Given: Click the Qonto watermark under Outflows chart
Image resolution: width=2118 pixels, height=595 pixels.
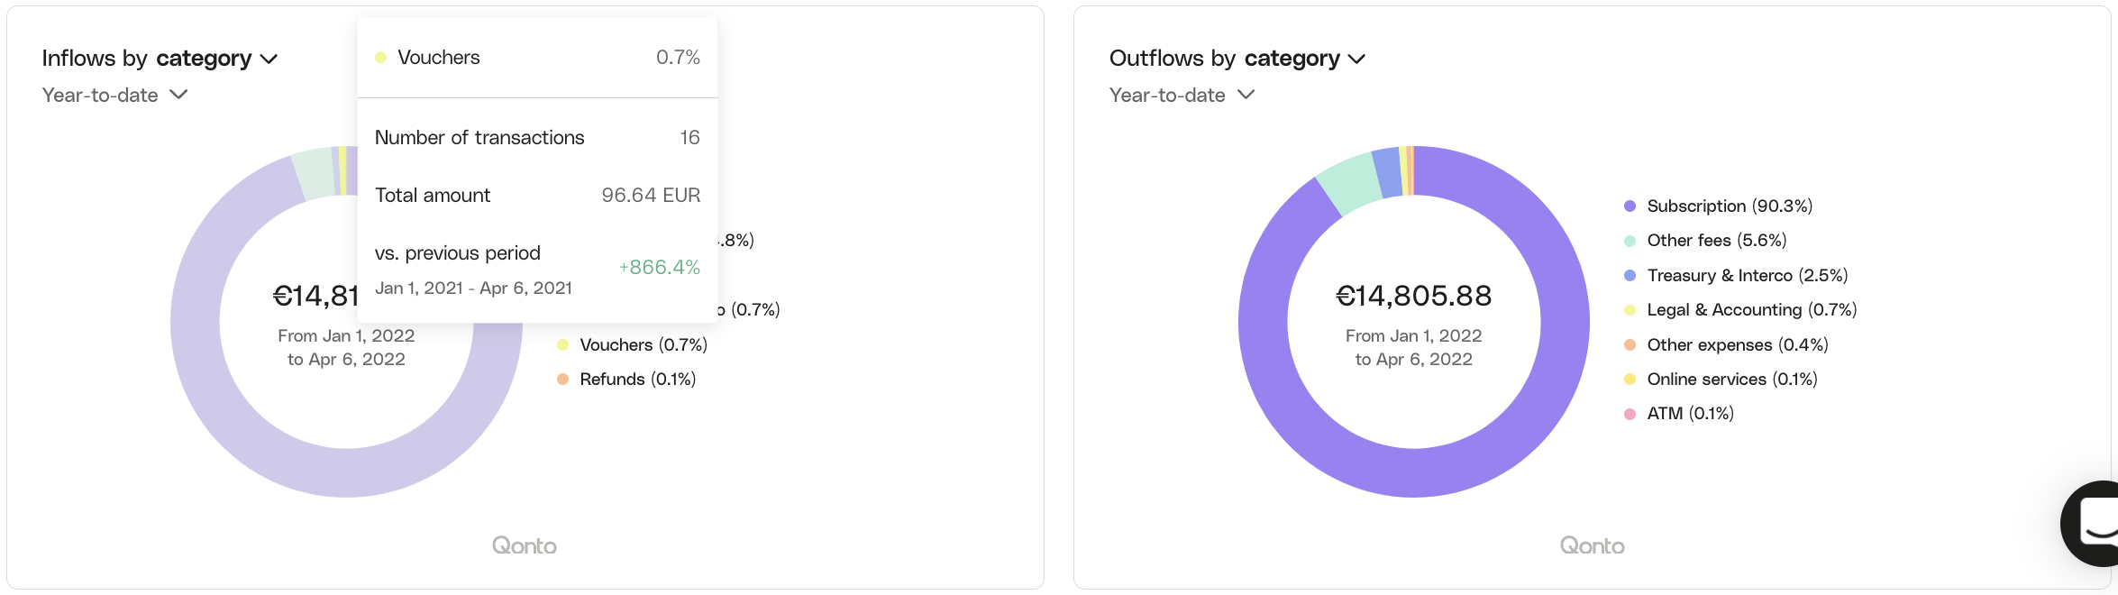Looking at the screenshot, I should pyautogui.click(x=1593, y=545).
